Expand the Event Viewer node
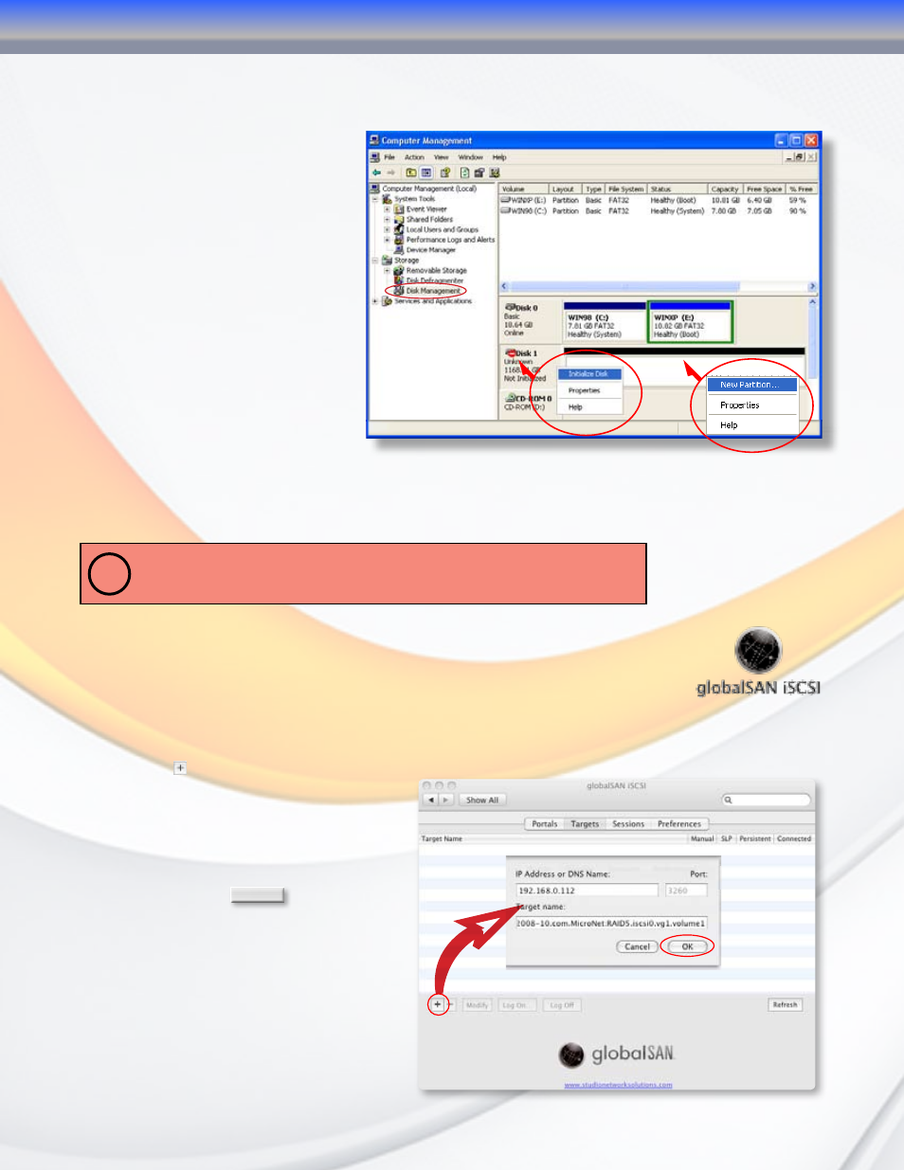The height and width of the screenshot is (1170, 904). pyautogui.click(x=387, y=209)
